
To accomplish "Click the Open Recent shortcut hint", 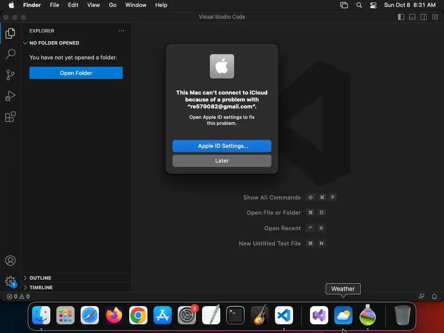I will [294, 228].
